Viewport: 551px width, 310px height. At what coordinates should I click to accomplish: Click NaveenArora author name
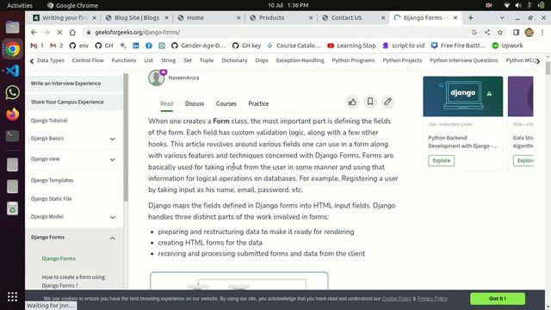(183, 78)
